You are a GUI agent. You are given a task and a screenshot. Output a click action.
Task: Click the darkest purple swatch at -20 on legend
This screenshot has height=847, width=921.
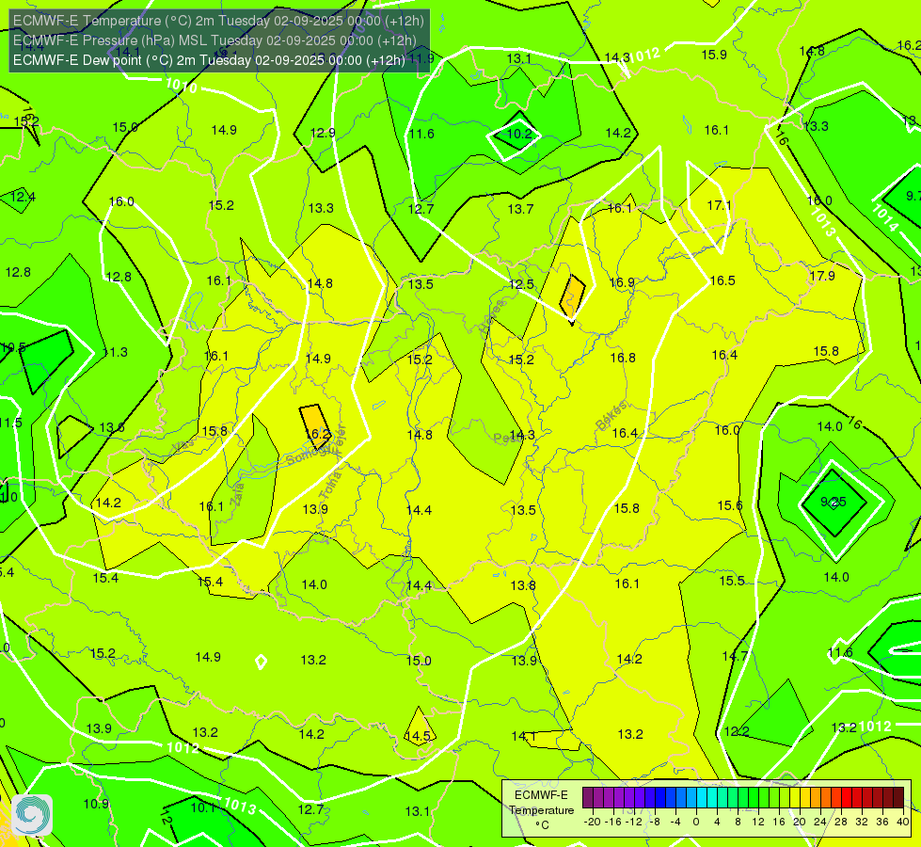[588, 798]
